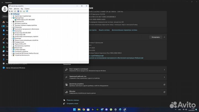Click the Forward arrow in Device Manager toolbar
Viewport: 199px width, 112px height.
point(12,11)
